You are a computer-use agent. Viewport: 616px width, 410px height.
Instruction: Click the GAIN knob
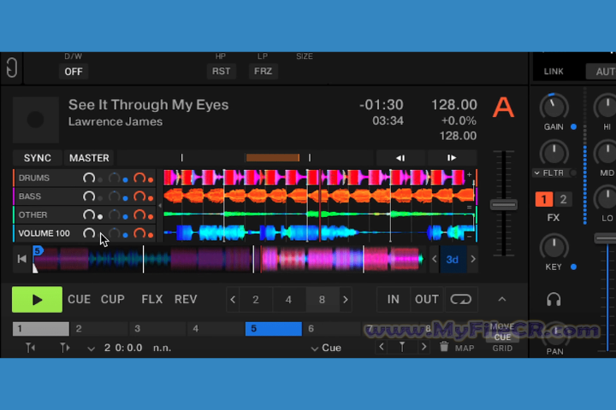[554, 106]
